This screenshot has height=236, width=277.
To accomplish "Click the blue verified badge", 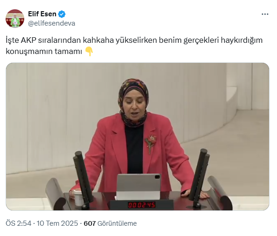I will [x=62, y=14].
